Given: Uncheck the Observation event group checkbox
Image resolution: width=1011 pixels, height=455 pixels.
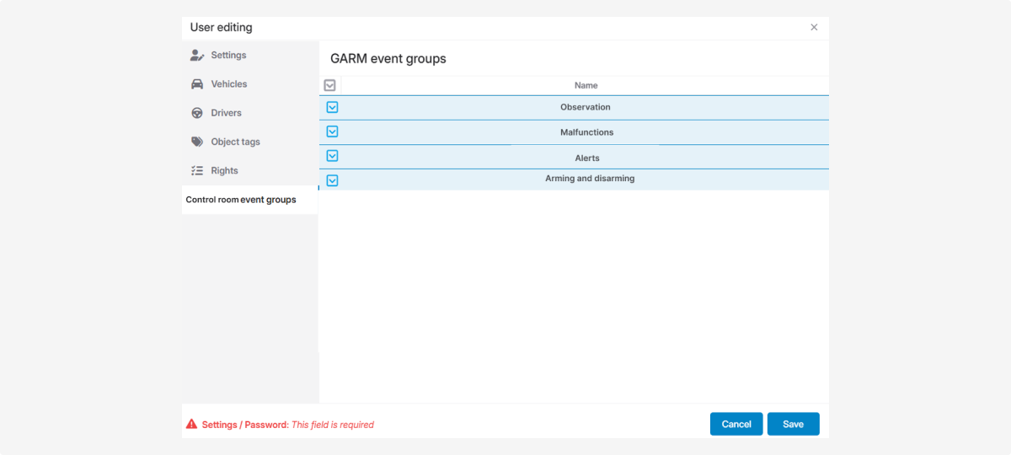Looking at the screenshot, I should [332, 107].
